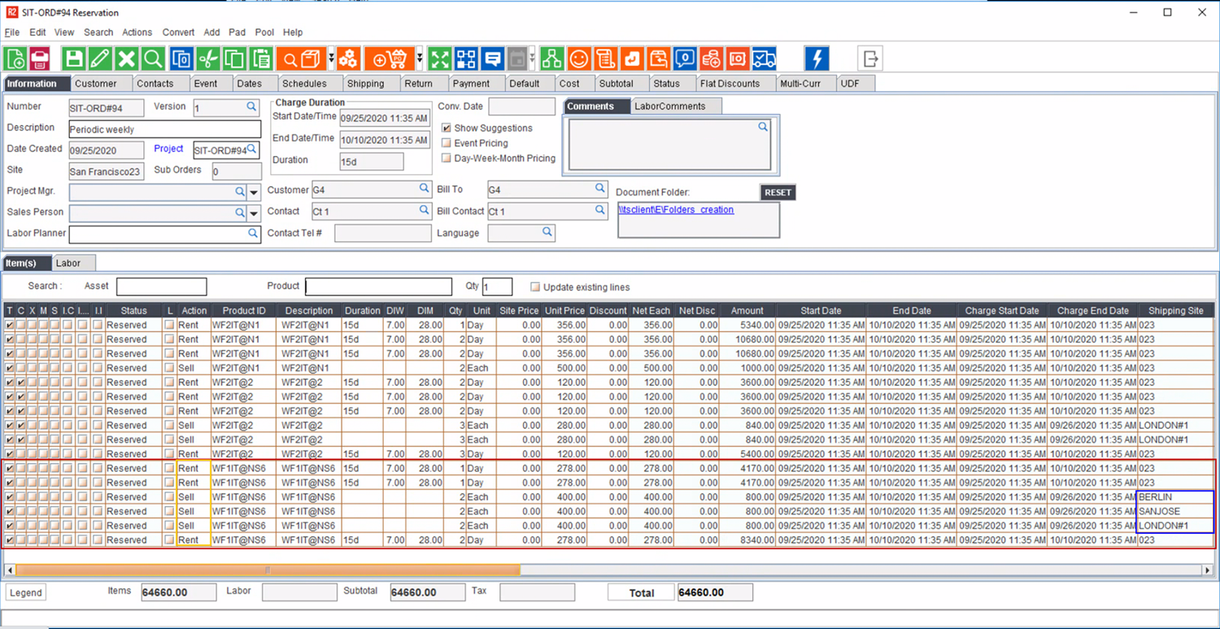This screenshot has width=1220, height=629.
Task: Toggle the Show Suggestions checkbox
Action: coord(447,128)
